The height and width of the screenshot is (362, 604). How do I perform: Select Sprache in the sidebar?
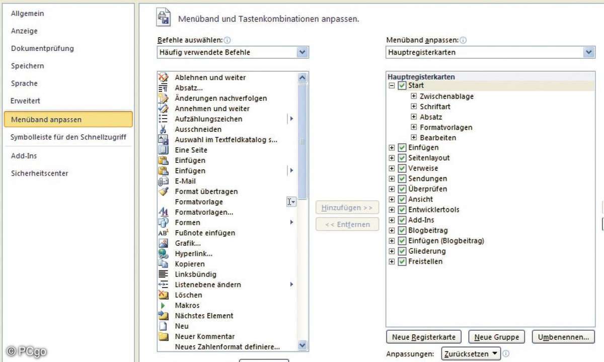point(24,83)
